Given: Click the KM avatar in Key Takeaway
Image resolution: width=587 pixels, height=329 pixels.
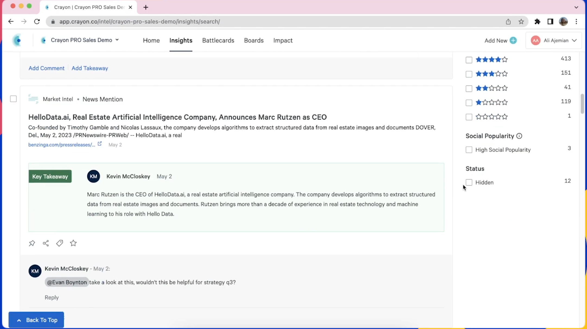Looking at the screenshot, I should pyautogui.click(x=94, y=176).
